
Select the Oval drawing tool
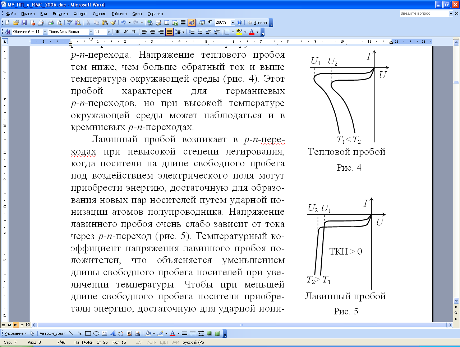(x=96, y=333)
